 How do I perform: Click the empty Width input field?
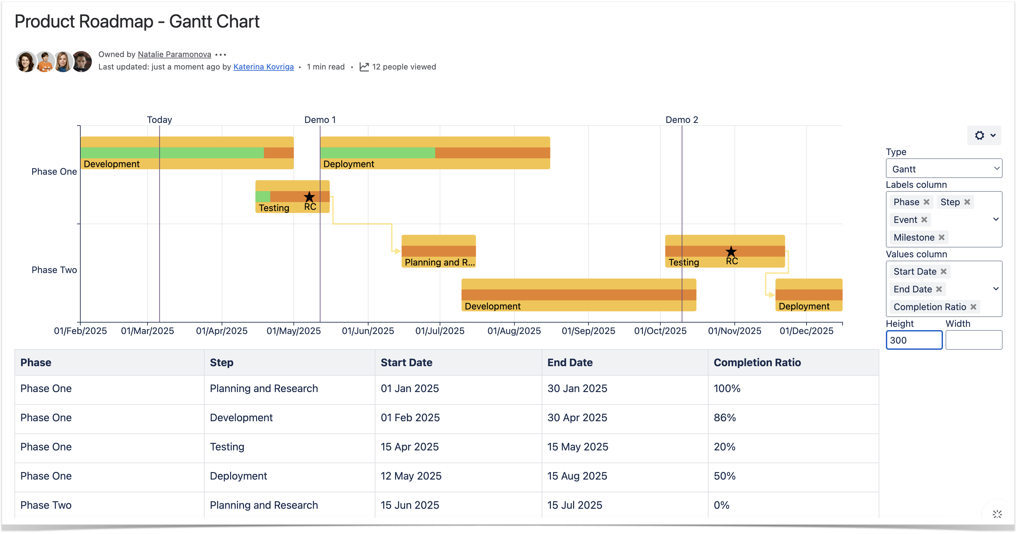point(973,341)
